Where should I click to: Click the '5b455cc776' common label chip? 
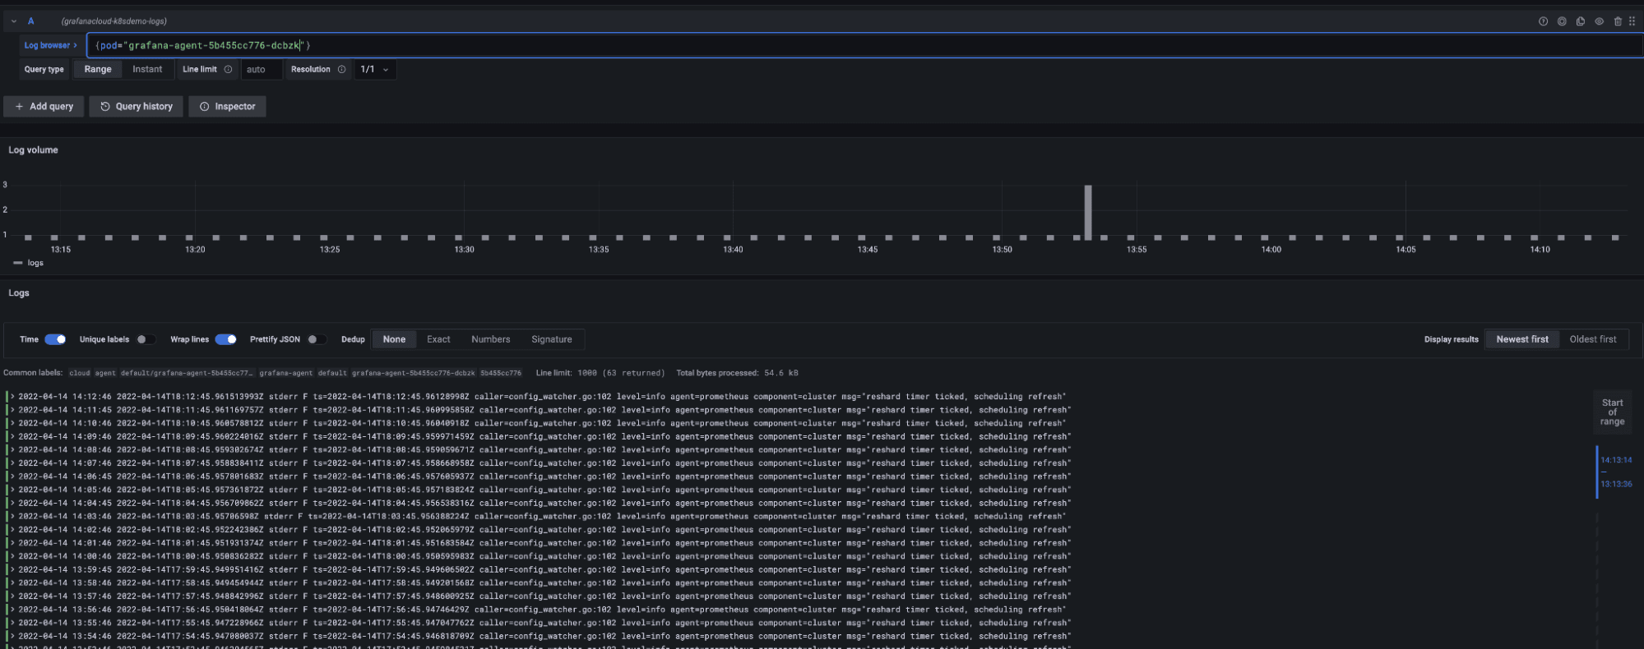click(x=501, y=373)
